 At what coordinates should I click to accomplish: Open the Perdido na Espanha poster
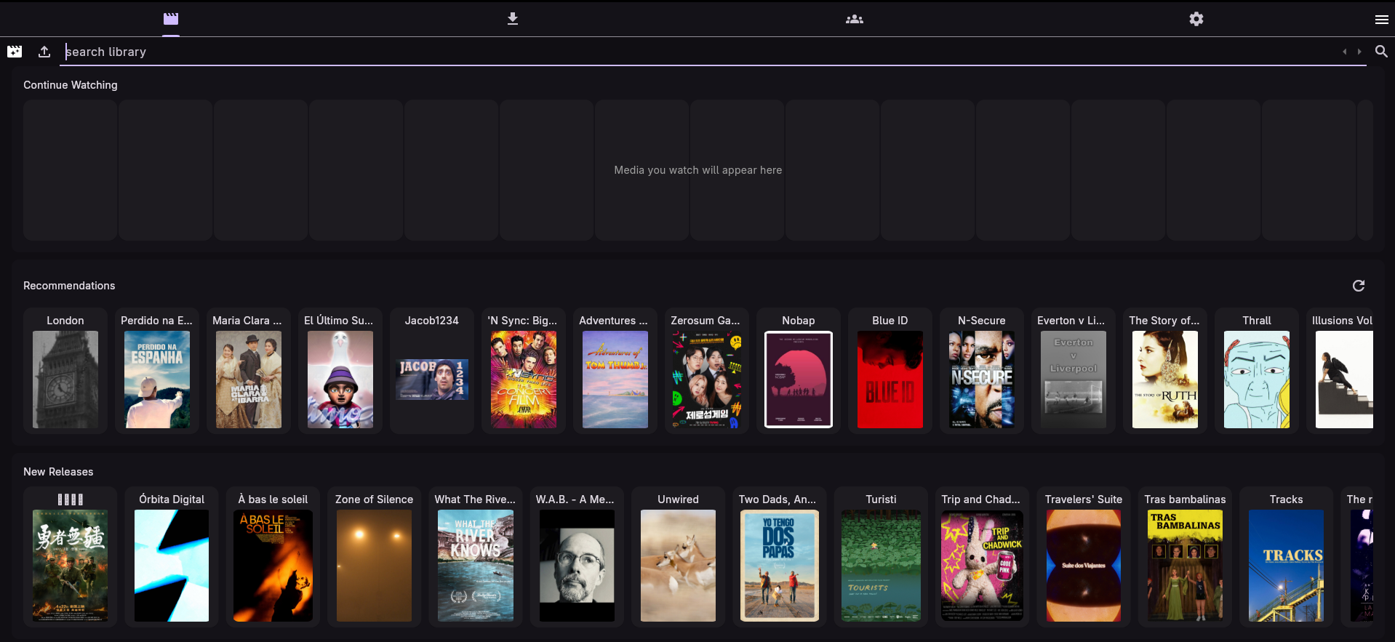157,380
